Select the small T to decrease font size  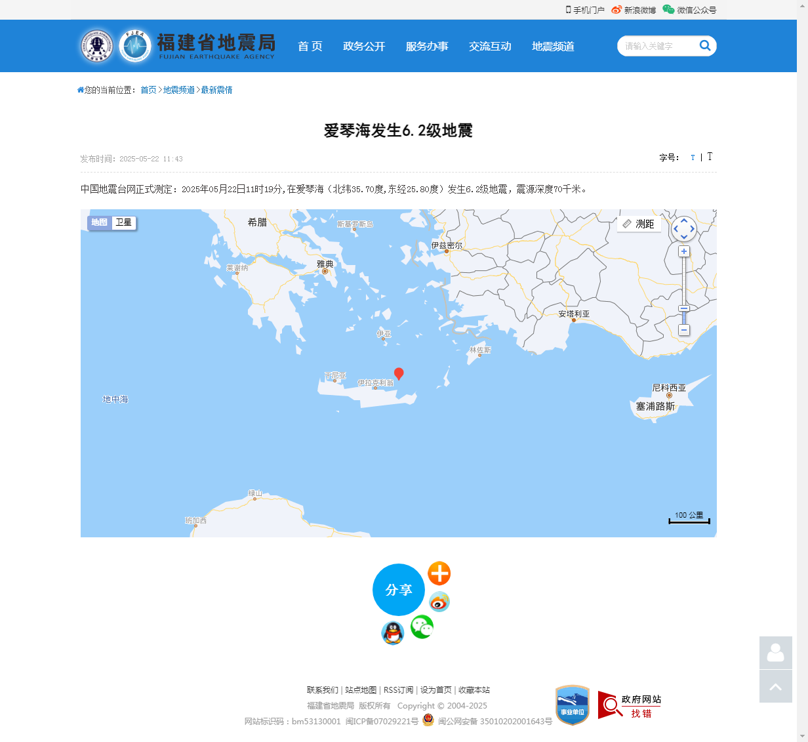tap(693, 157)
